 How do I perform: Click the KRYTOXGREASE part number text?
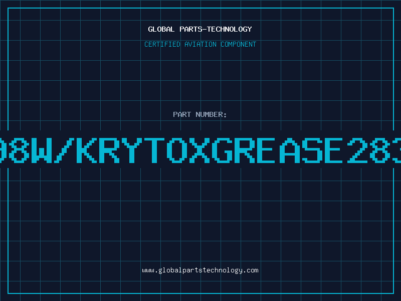click(200, 150)
